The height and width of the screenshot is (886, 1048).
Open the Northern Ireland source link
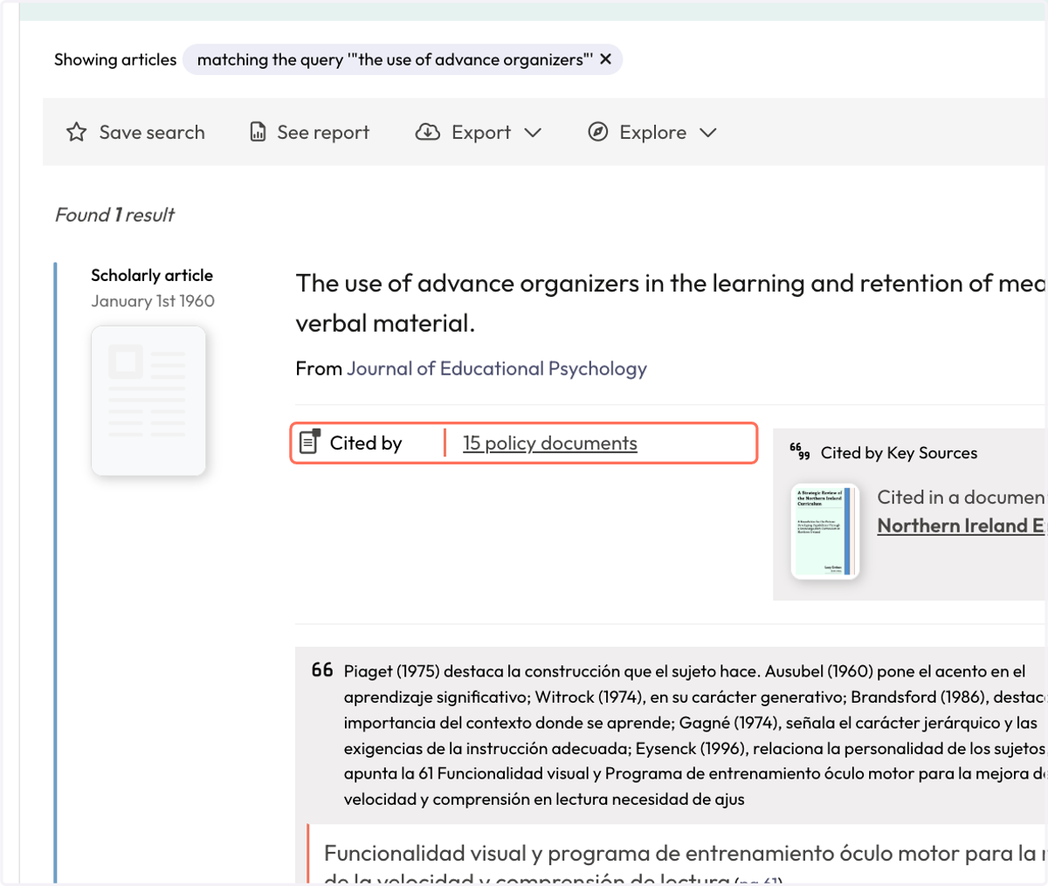[961, 525]
